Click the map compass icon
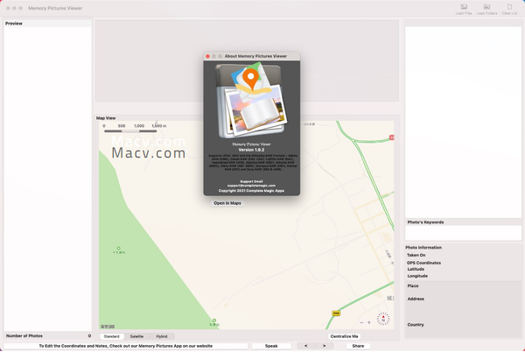The width and height of the screenshot is (525, 352). [x=383, y=319]
